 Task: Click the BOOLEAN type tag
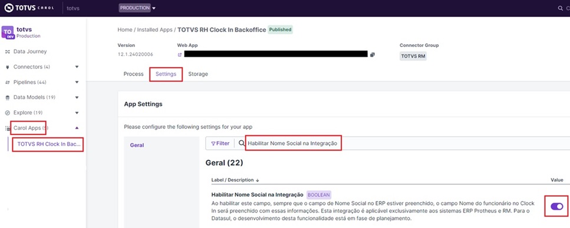click(319, 195)
